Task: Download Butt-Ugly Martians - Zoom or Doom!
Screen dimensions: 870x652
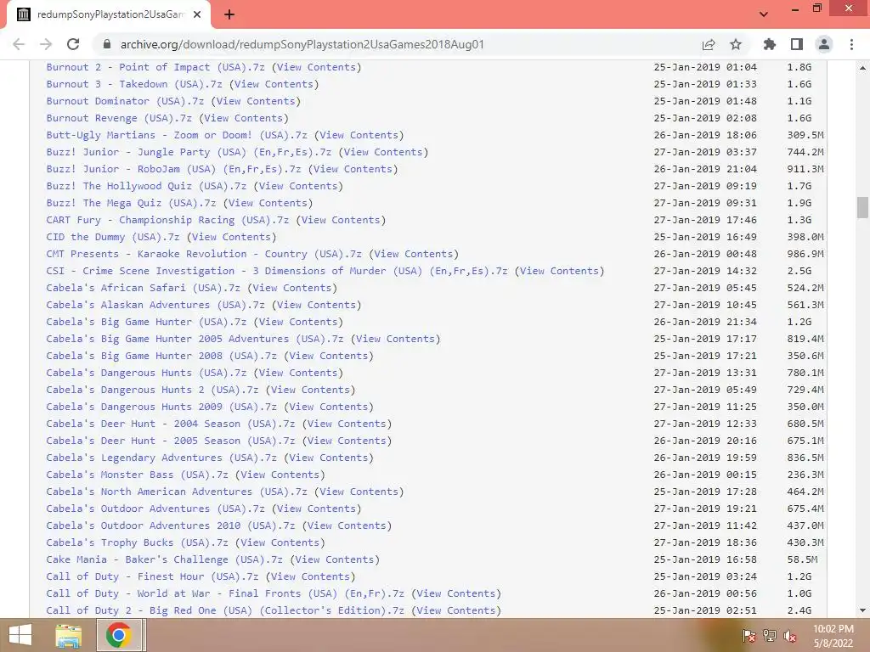Action: point(177,135)
